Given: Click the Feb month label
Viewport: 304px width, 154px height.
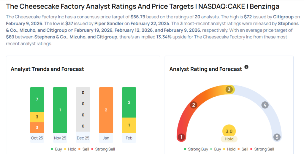Looking at the screenshot, I should click(x=129, y=138).
